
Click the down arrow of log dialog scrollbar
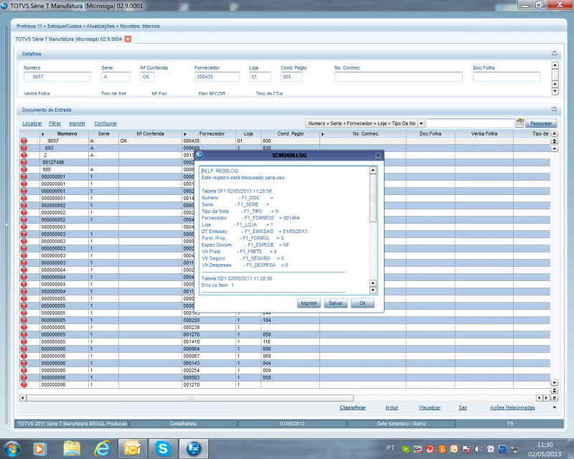pyautogui.click(x=372, y=290)
